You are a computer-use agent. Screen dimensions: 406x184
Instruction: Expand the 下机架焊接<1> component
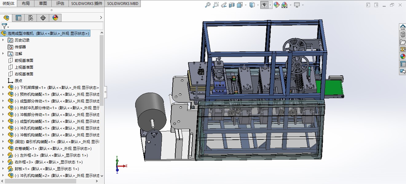coord(3,87)
